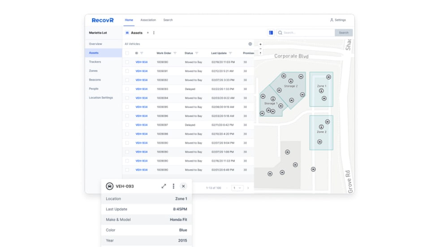
Task: Open the page number dropdown
Action: pos(237,188)
